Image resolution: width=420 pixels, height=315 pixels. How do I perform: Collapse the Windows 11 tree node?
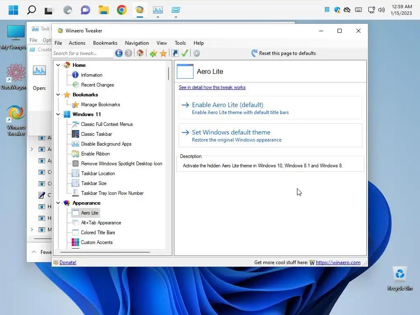click(x=58, y=114)
